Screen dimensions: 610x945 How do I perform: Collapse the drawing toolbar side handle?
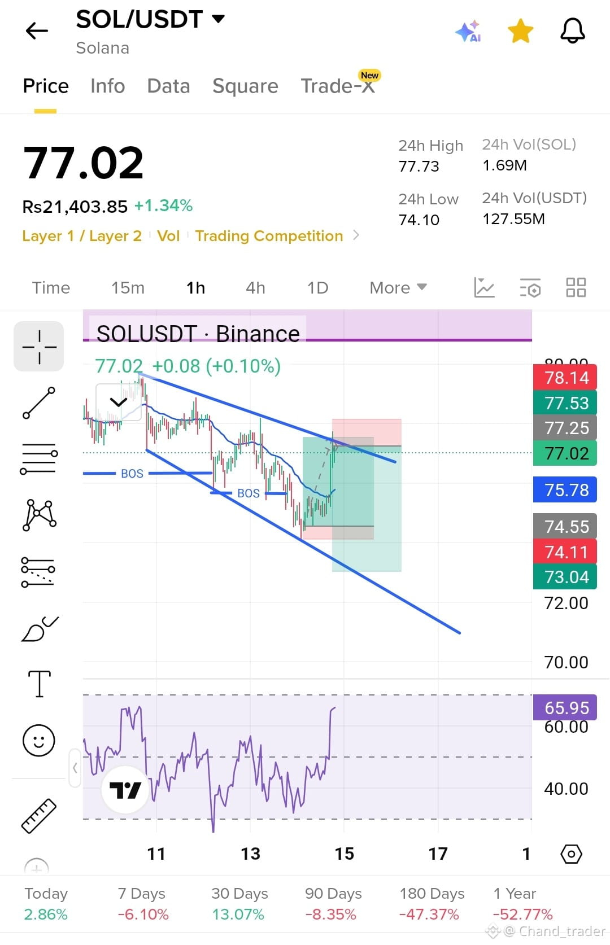tap(75, 768)
